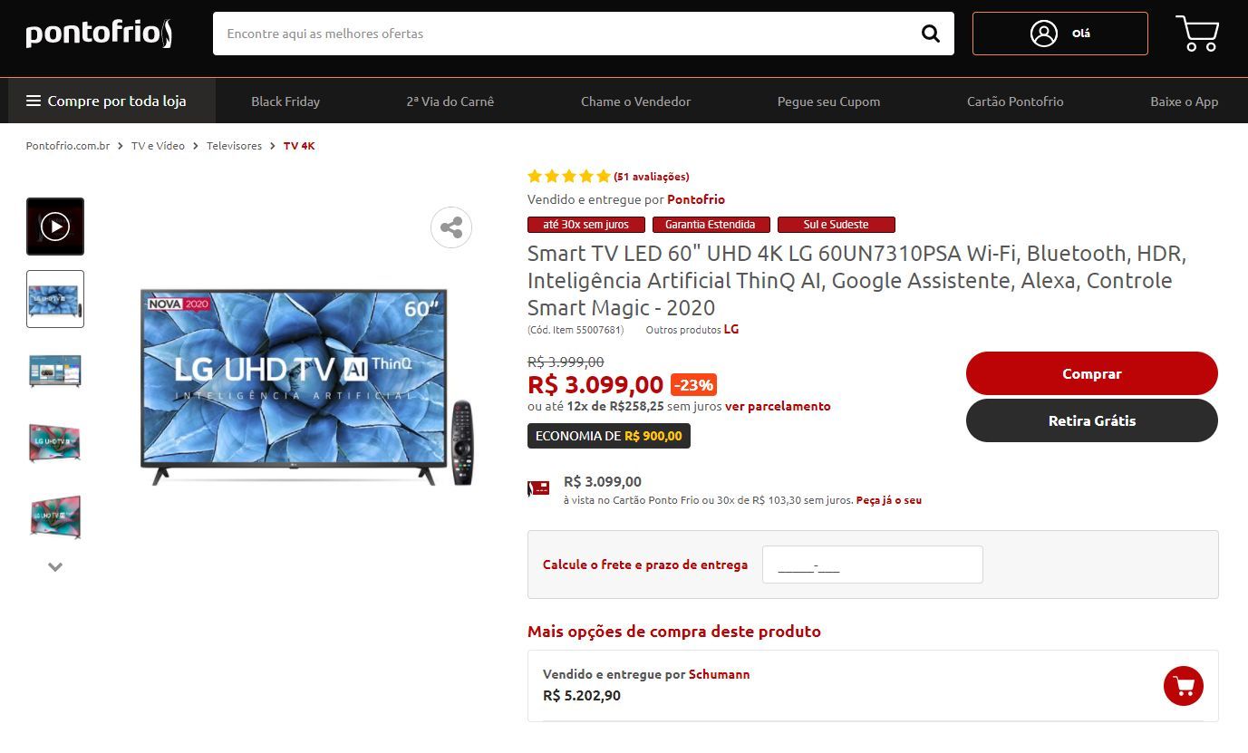This screenshot has height=753, width=1248.
Task: Open the shopping cart icon in header
Action: pos(1197,34)
